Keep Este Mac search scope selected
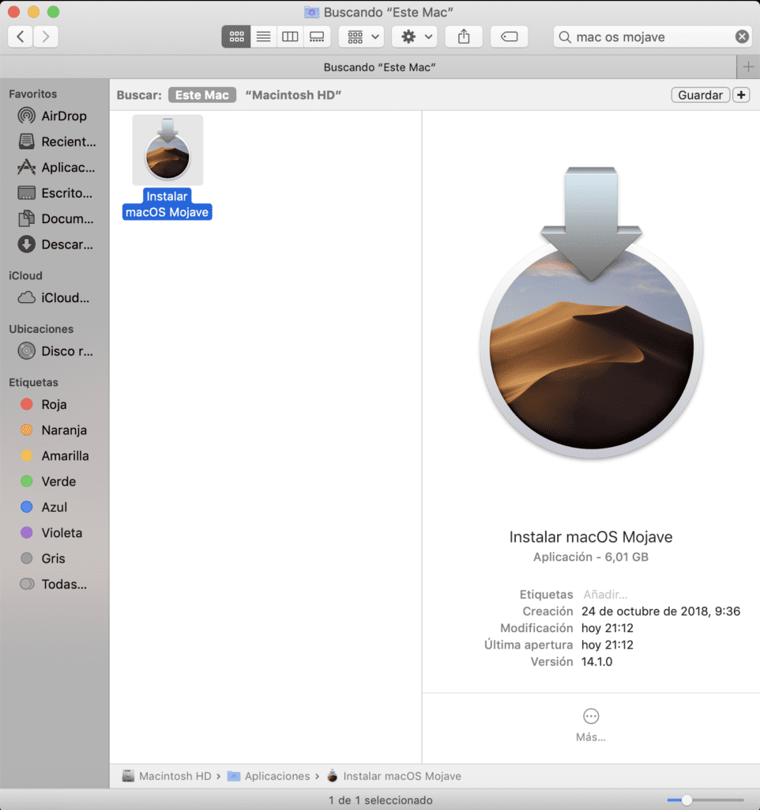 [x=201, y=95]
